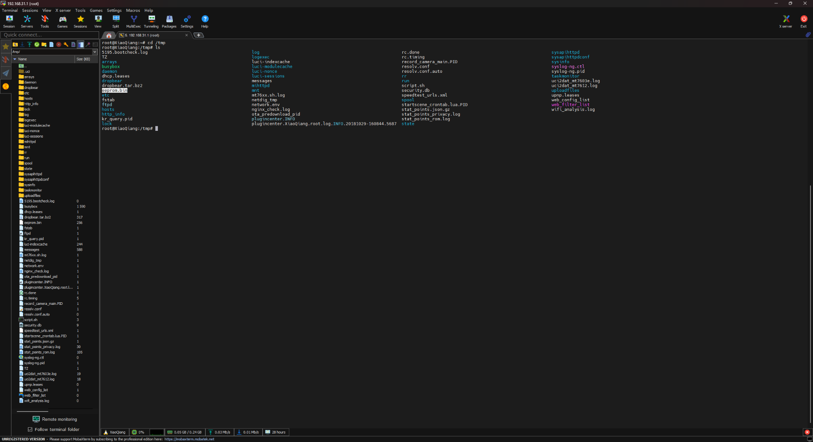The height and width of the screenshot is (442, 813).
Task: Open the Tools toolbar icon
Action: tap(44, 21)
